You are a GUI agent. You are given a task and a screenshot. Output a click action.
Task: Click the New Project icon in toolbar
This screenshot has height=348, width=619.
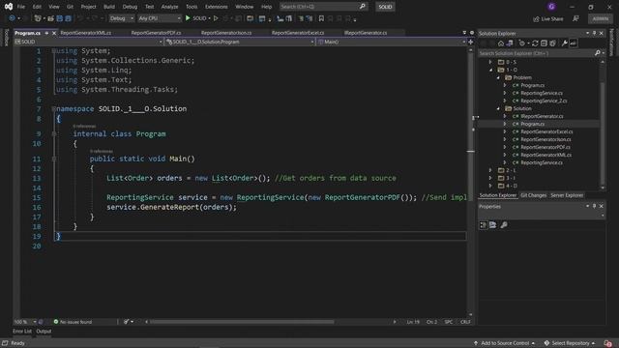(38, 18)
